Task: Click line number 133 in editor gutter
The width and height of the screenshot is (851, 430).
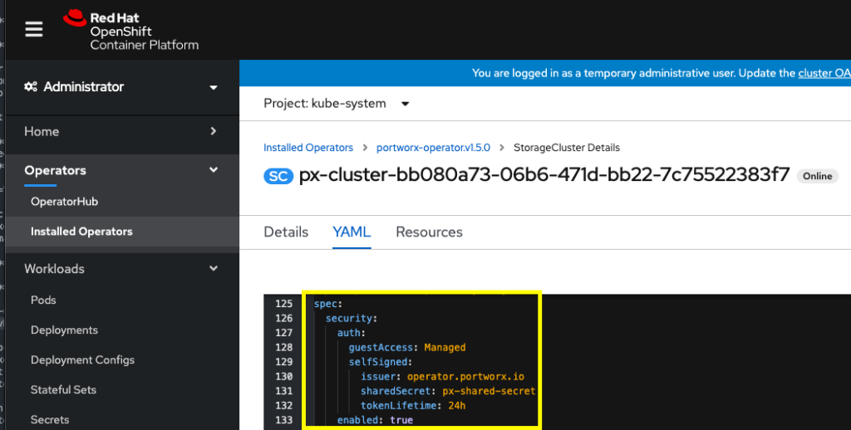Action: point(284,420)
